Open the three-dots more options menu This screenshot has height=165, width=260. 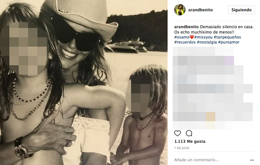click(252, 160)
